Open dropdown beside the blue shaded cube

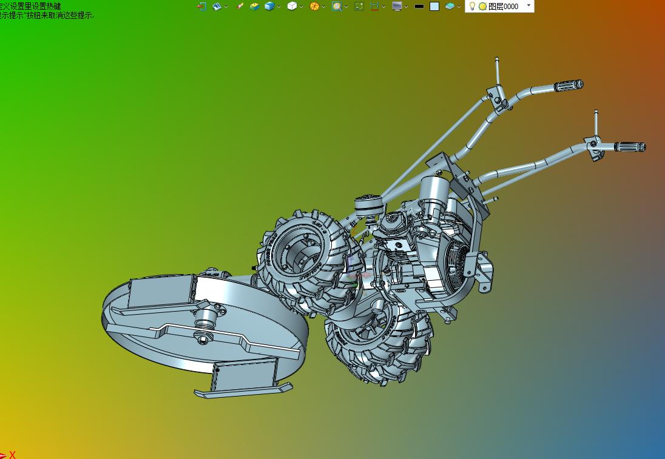tap(278, 7)
